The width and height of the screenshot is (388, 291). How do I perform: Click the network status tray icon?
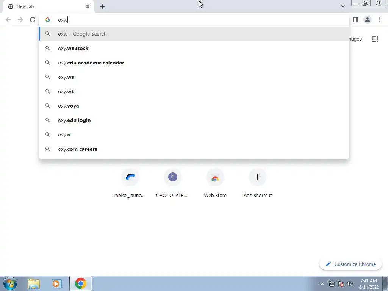point(331,284)
